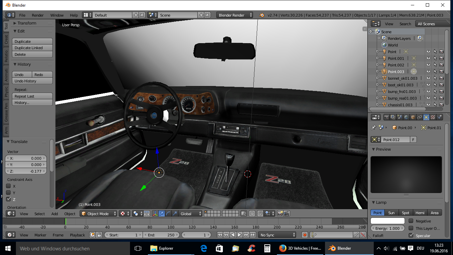
Task: Click the lock time to other windows icon
Action: pyautogui.click(x=99, y=235)
